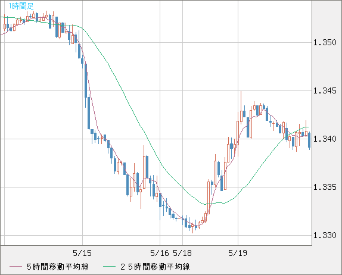Click the 5/19 date label
The height and width of the screenshot is (275, 342).
(238, 253)
